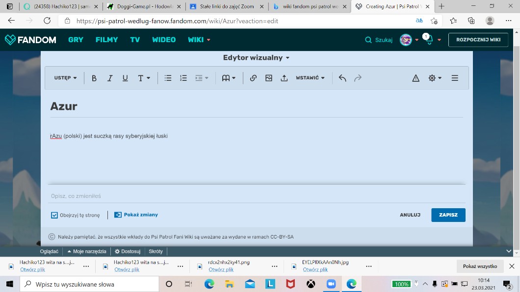This screenshot has width=520, height=292.
Task: Open the 'Wstawić' insert dropdown
Action: point(310,78)
